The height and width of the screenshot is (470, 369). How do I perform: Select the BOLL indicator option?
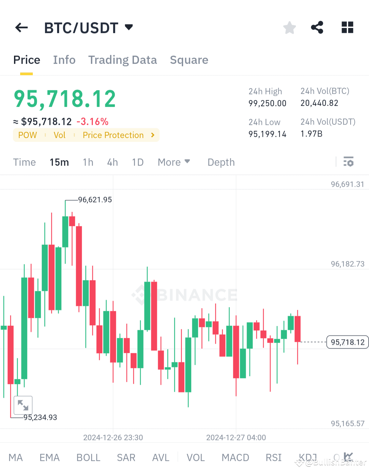pos(88,457)
